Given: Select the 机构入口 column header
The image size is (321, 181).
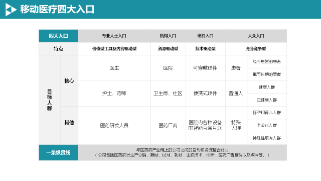Looking at the screenshot, I should (x=168, y=36).
